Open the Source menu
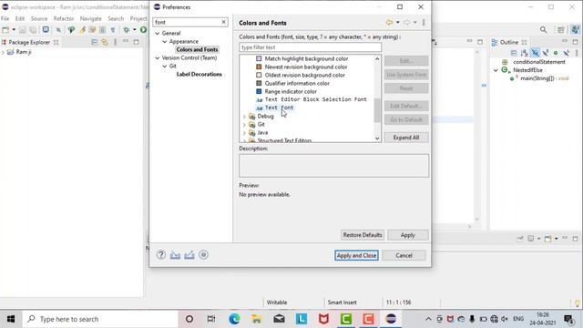This screenshot has height=328, width=583. tap(39, 18)
